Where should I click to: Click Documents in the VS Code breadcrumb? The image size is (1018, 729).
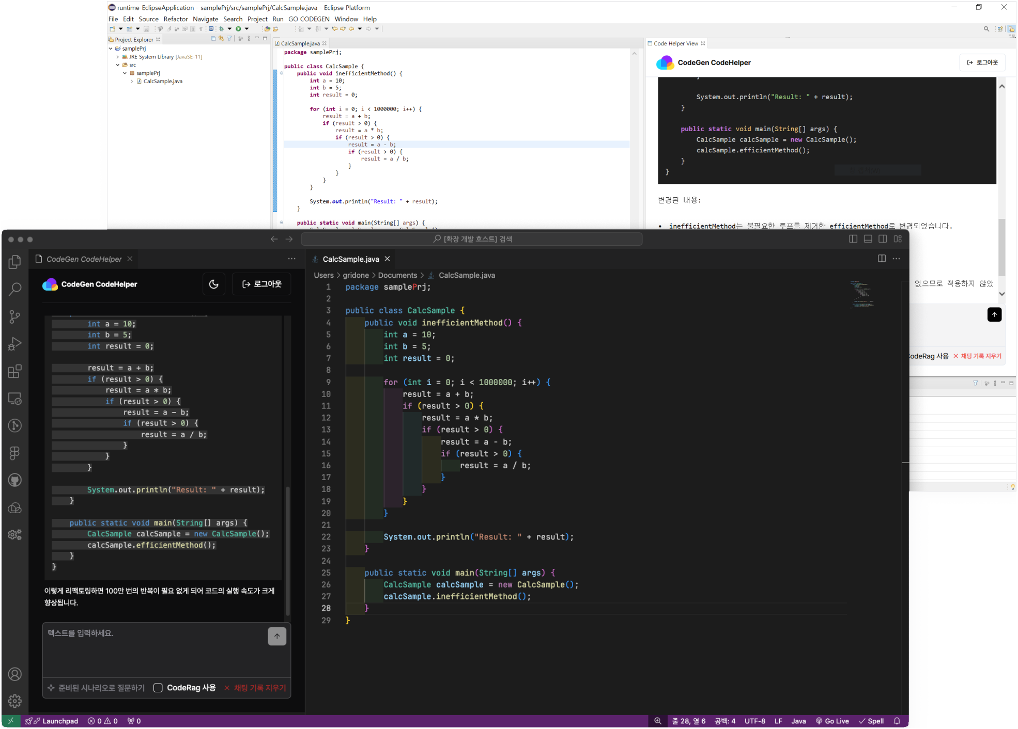[x=397, y=275]
